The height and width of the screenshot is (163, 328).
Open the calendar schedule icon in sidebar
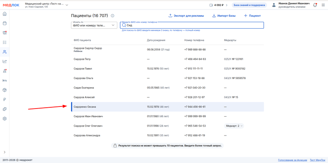pos(5,23)
